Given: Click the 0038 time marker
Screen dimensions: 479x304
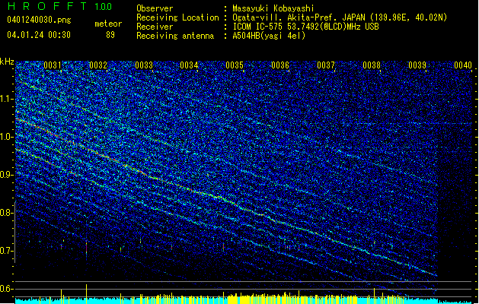Looking at the screenshot, I should [372, 65].
